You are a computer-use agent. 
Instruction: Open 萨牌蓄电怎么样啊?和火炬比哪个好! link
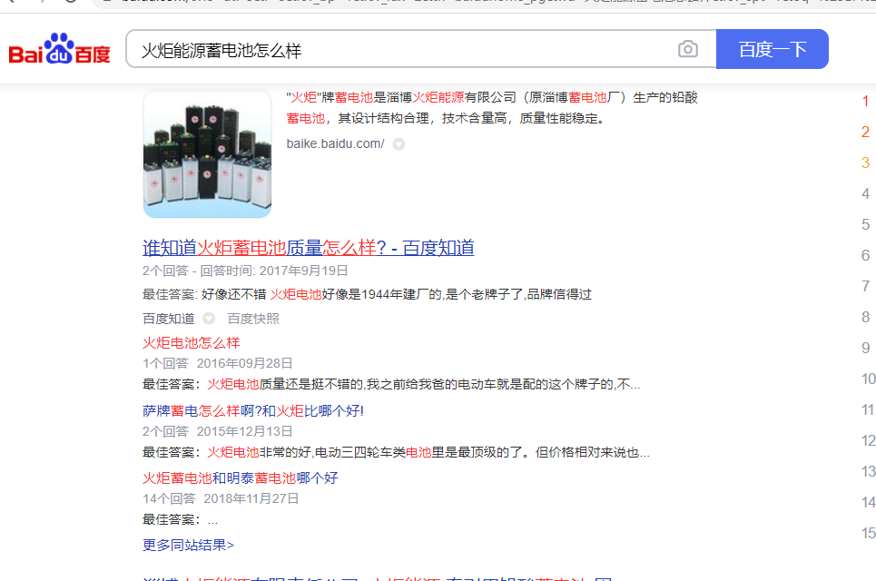253,410
